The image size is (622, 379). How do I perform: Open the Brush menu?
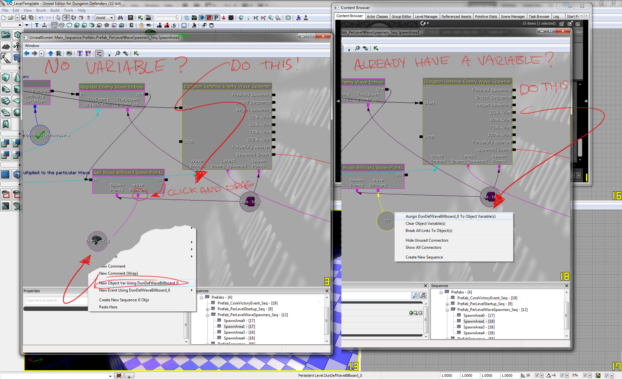pyautogui.click(x=41, y=10)
